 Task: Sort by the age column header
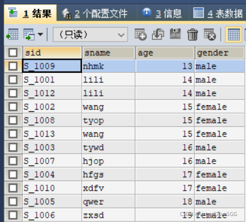coord(165,52)
